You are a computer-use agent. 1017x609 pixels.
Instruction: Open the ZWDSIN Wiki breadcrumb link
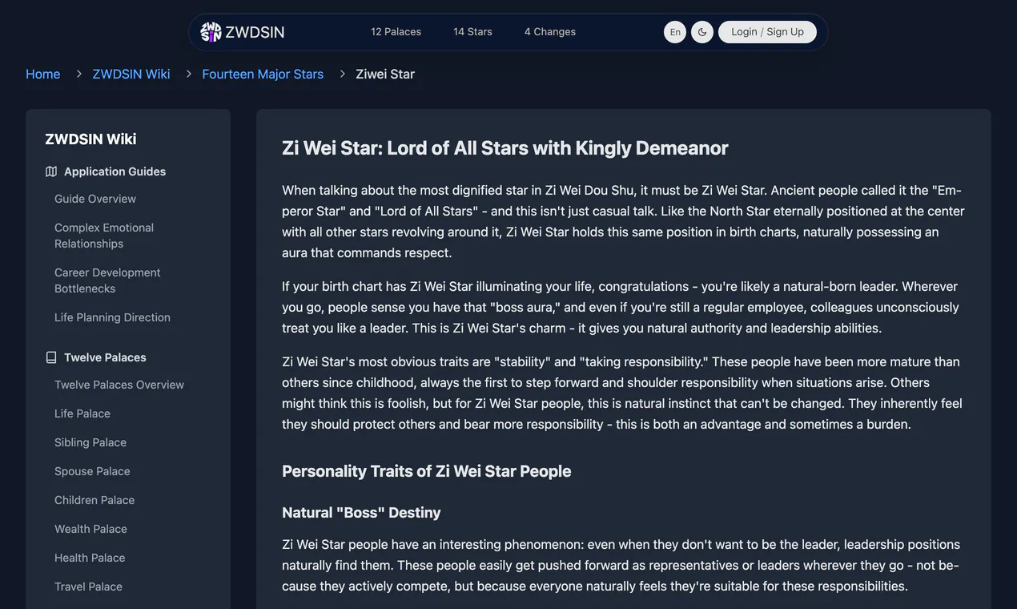[x=131, y=74]
